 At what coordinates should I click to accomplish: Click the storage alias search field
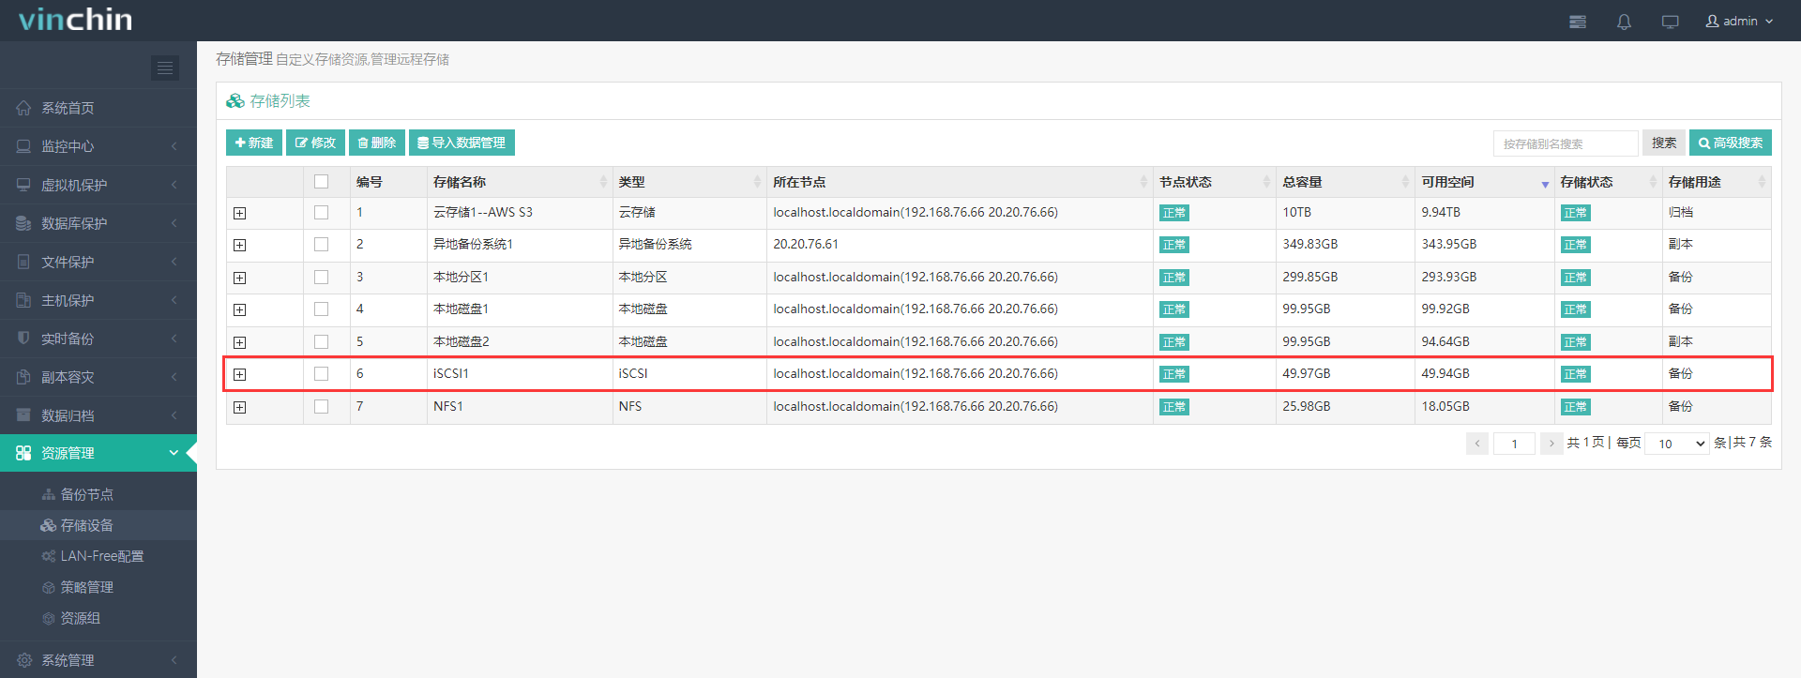point(1566,143)
